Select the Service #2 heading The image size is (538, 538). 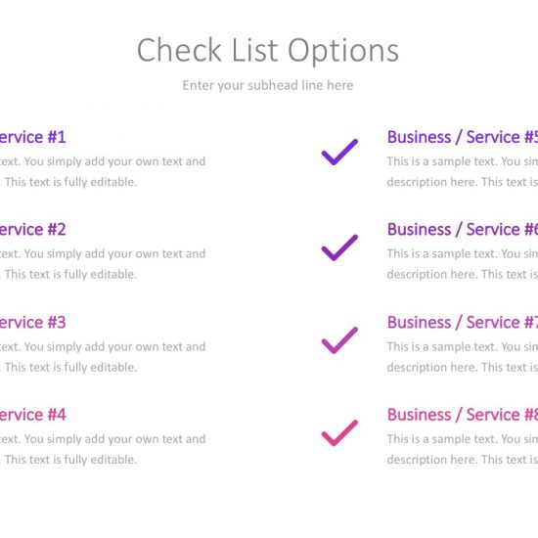[x=32, y=229]
